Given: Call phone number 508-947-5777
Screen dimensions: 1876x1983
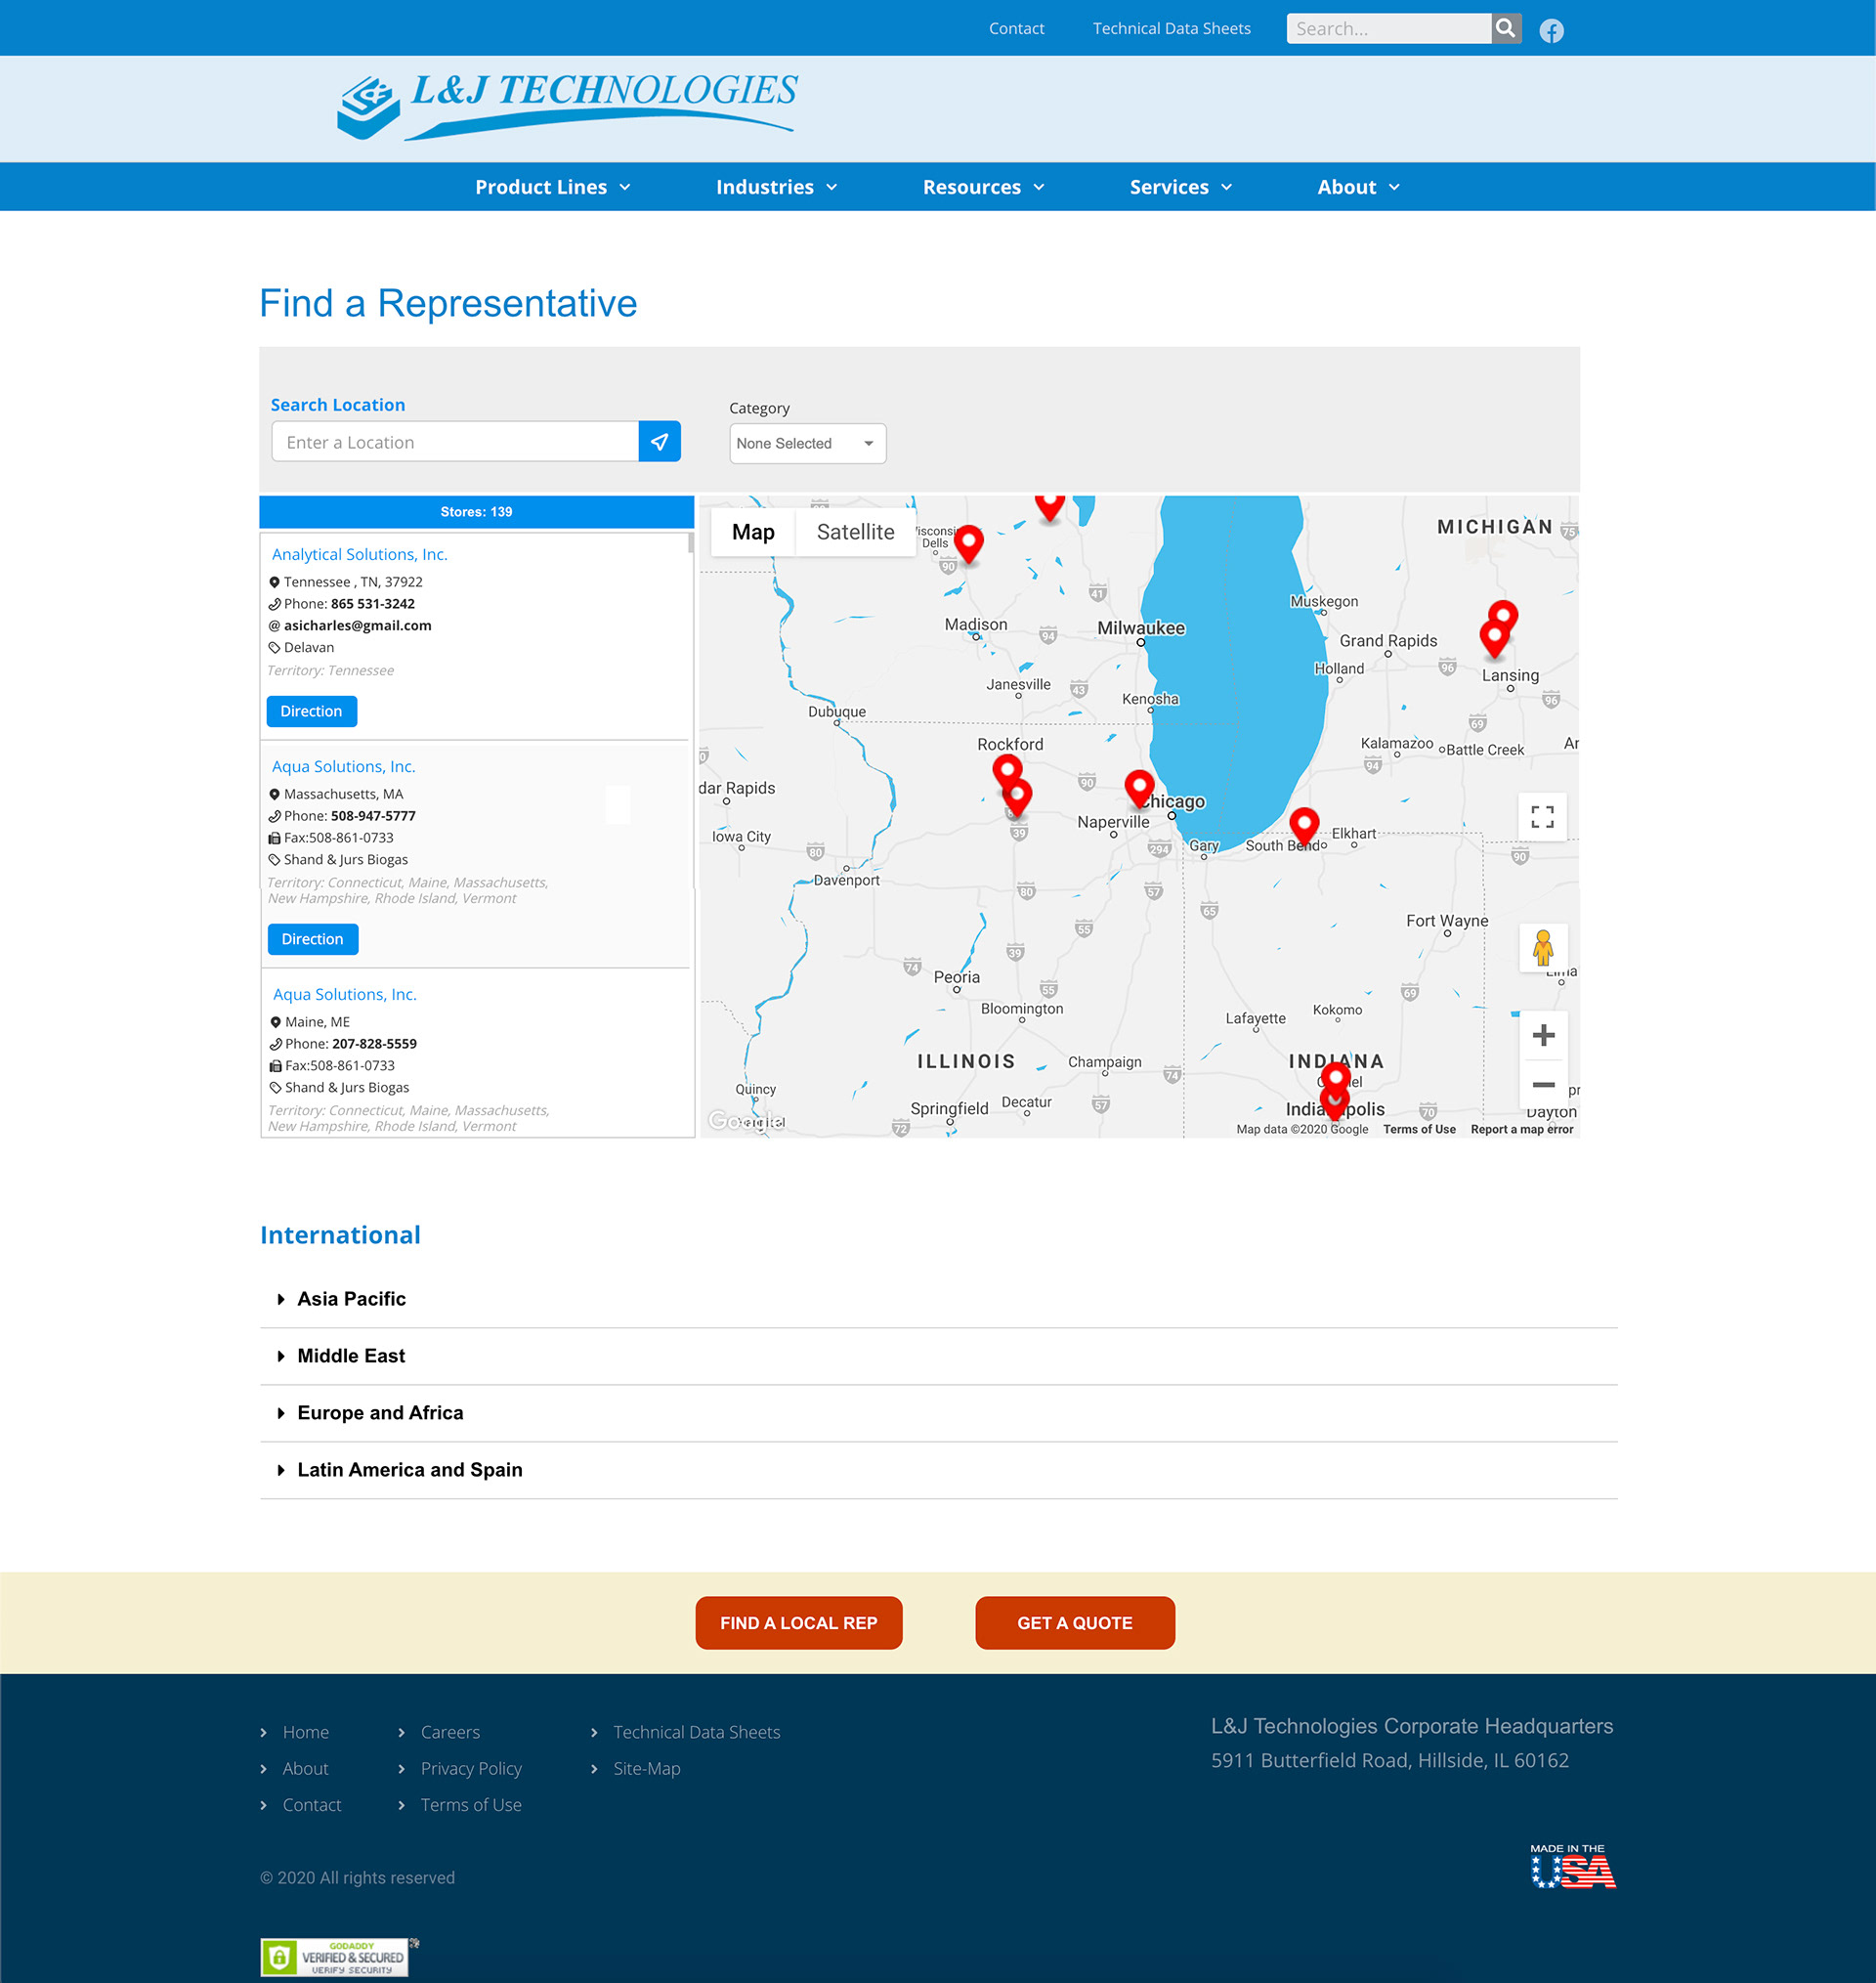Looking at the screenshot, I should (373, 815).
